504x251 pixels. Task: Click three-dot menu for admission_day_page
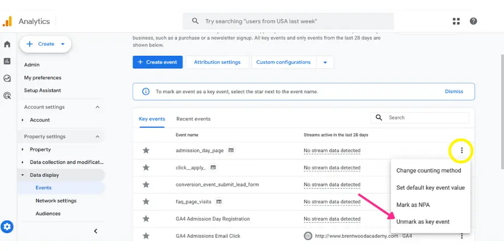[462, 151]
